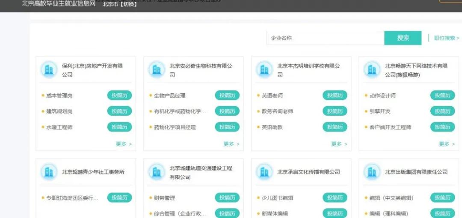Open the 水暖工程师 job title
Screen dimensions: 462x218
tap(59, 127)
